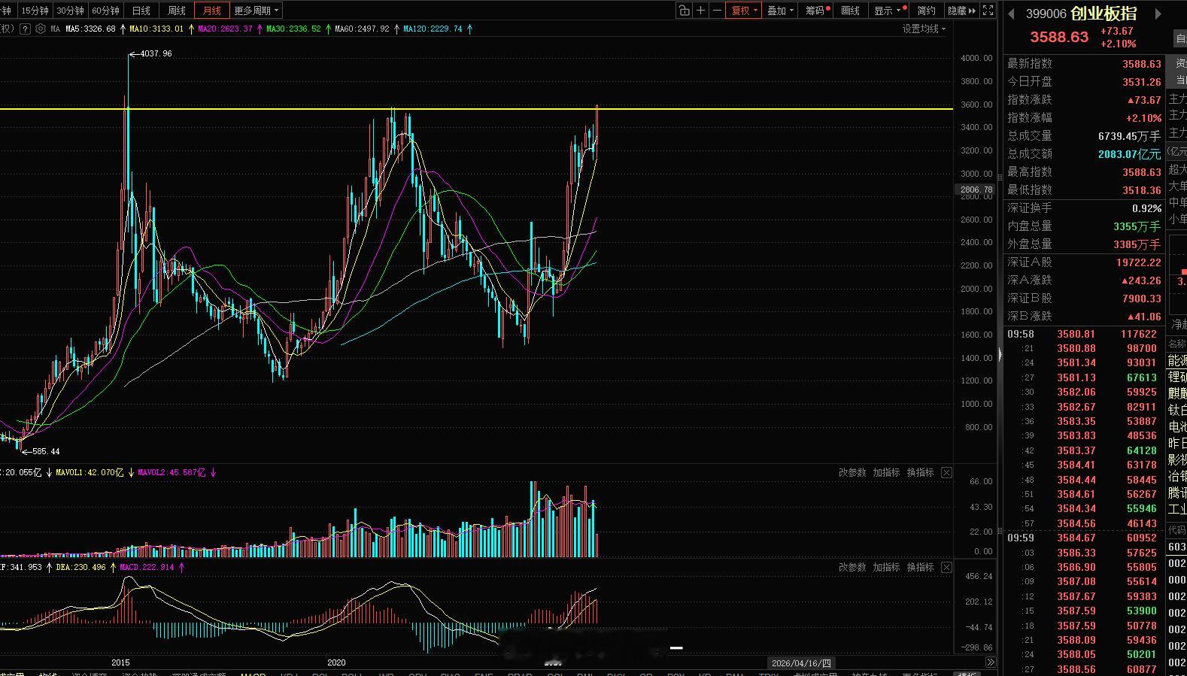Image resolution: width=1187 pixels, height=676 pixels.
Task: Click the MAVOL1:42.070亿 label
Action: [90, 472]
